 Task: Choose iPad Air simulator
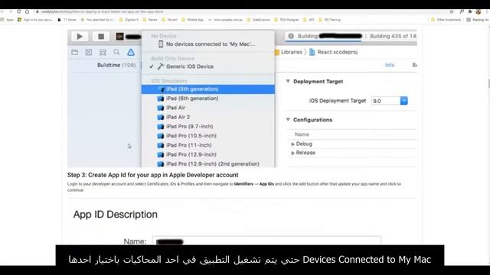(207, 108)
